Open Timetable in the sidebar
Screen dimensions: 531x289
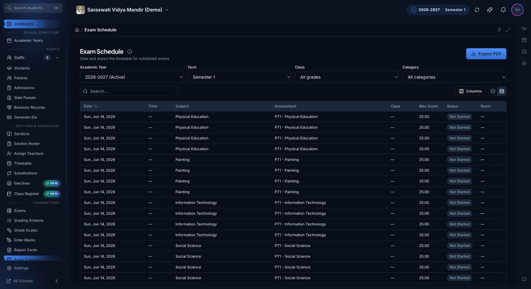tap(33, 163)
